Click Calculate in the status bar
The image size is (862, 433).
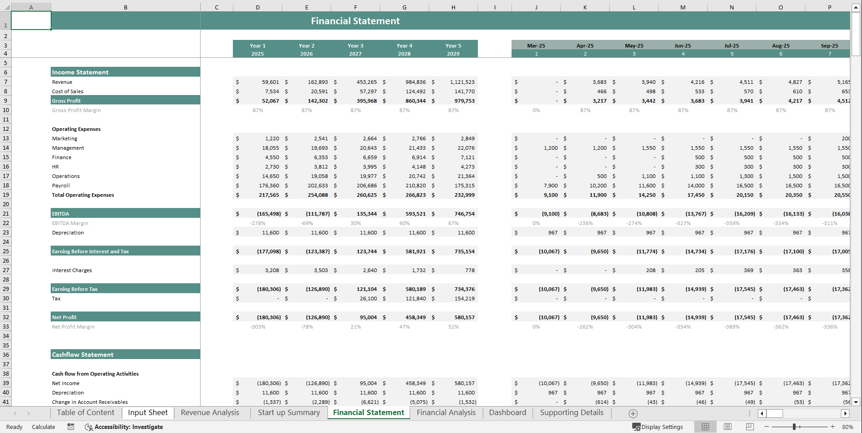(x=43, y=427)
